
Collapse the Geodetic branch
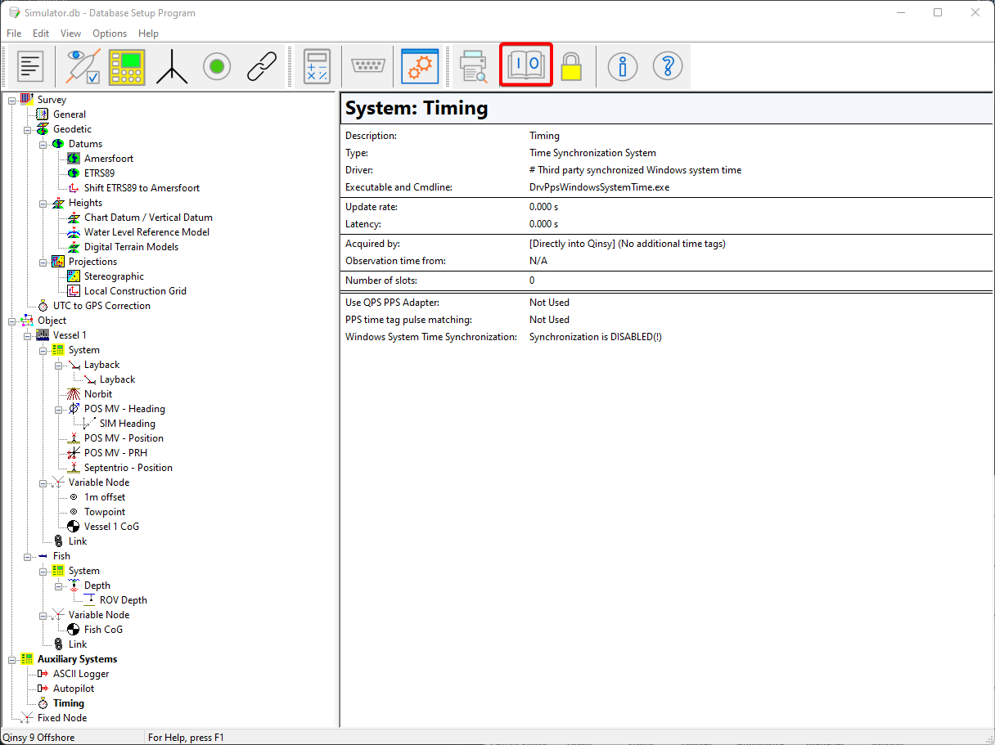pos(27,129)
